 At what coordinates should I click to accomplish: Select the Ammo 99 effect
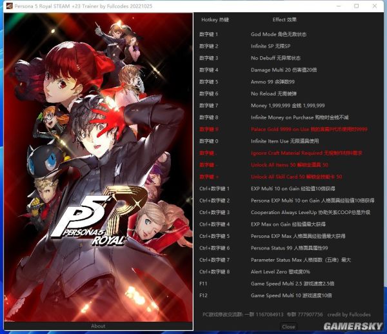point(273,82)
